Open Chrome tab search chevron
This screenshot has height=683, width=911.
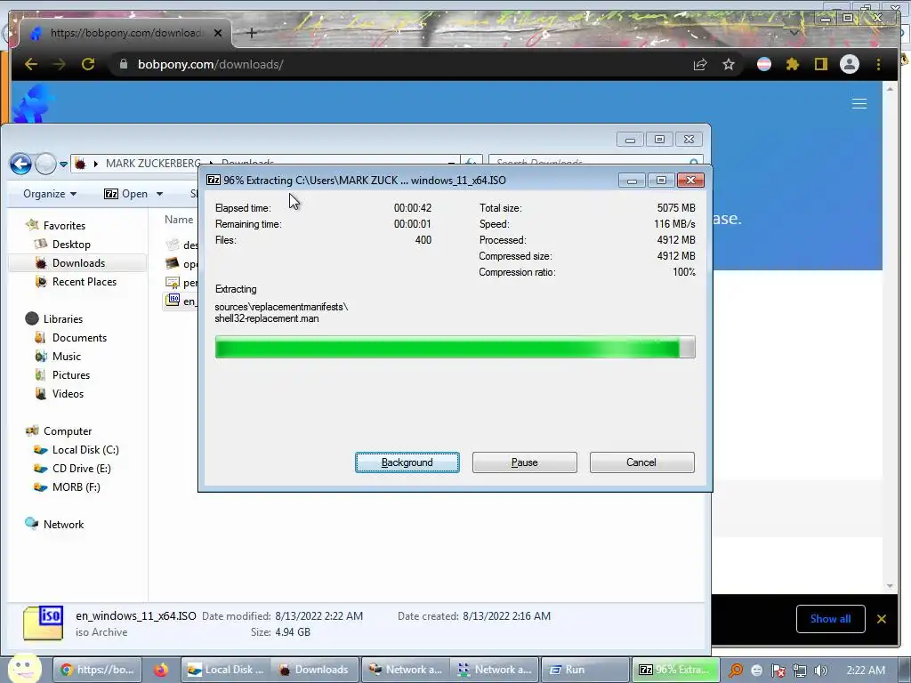794,33
